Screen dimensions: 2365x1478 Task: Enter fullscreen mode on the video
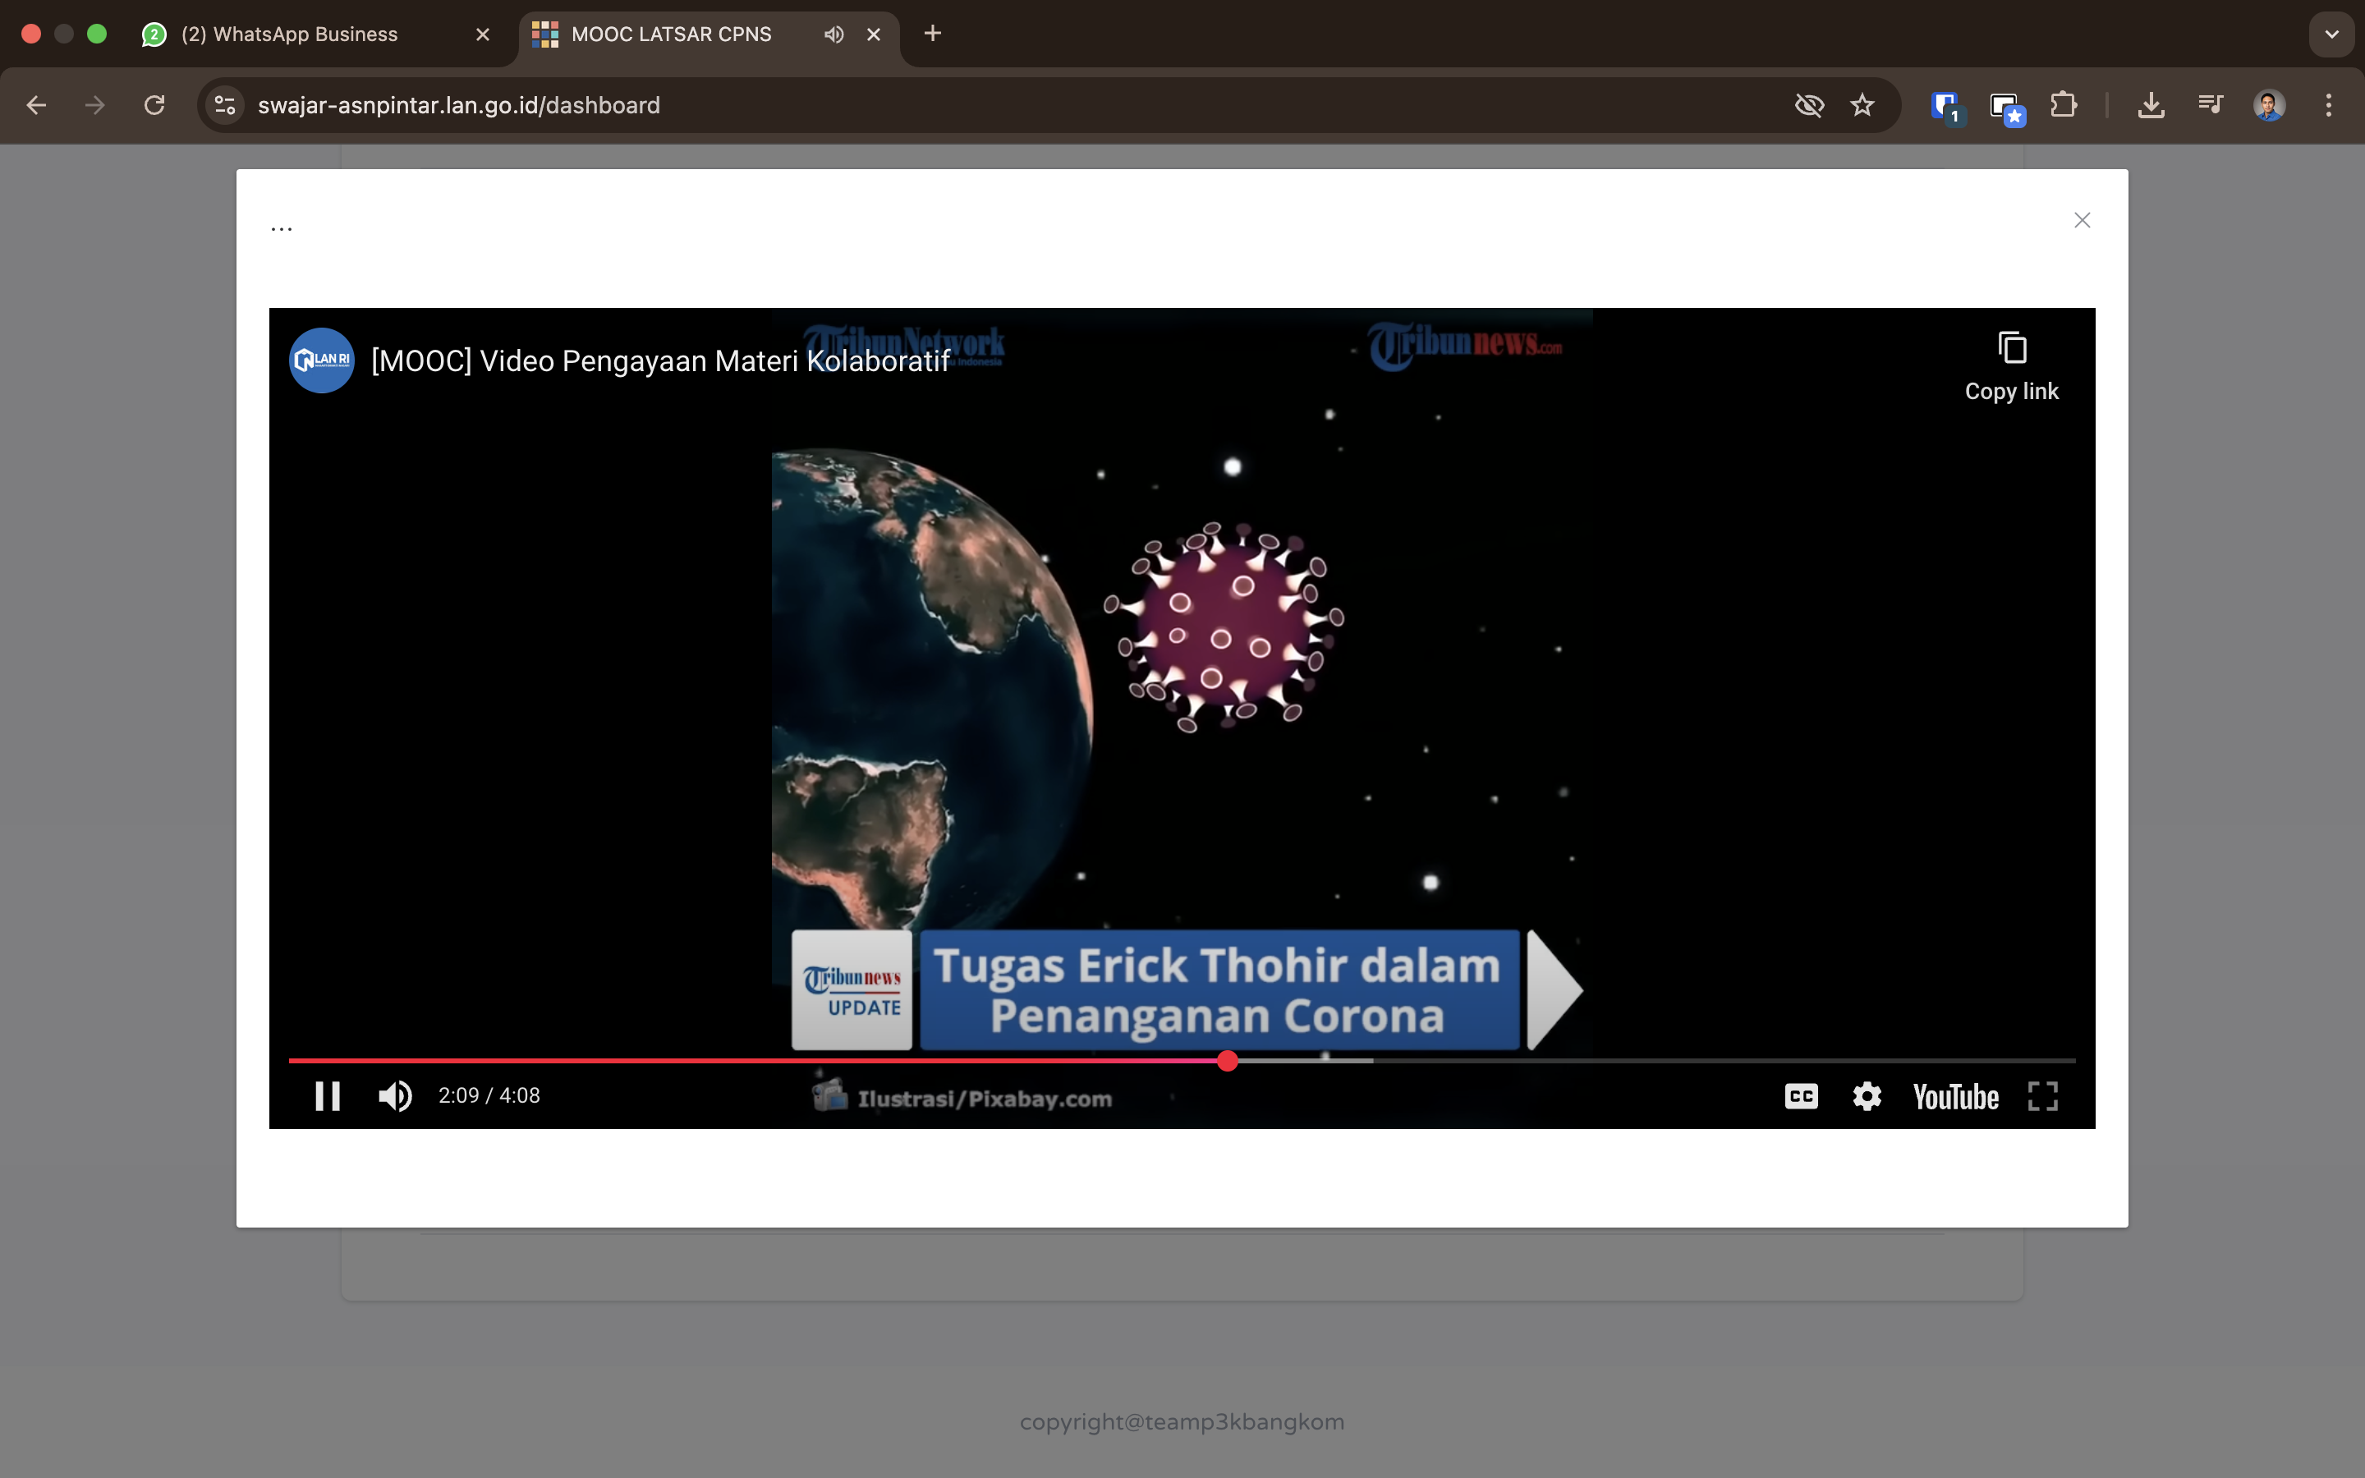2042,1096
